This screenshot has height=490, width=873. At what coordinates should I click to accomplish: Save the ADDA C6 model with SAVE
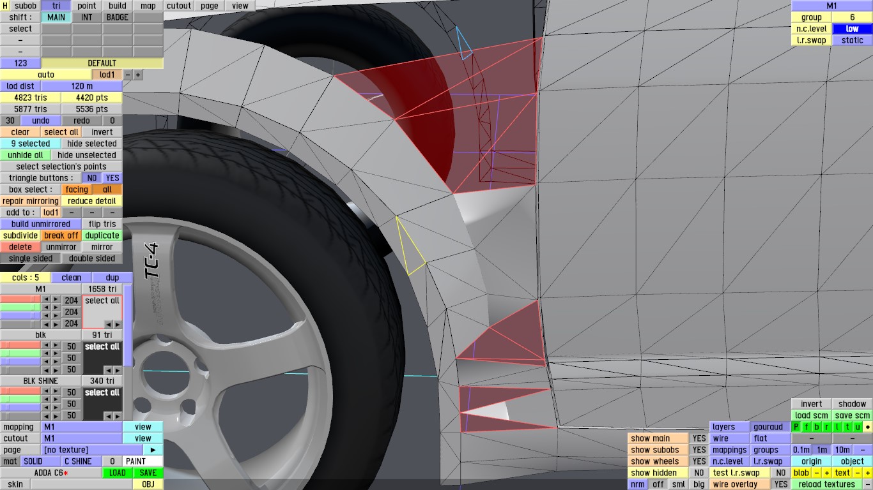coord(148,473)
